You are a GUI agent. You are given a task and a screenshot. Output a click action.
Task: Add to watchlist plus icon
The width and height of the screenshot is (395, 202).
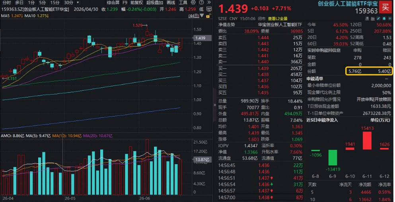click(390, 19)
